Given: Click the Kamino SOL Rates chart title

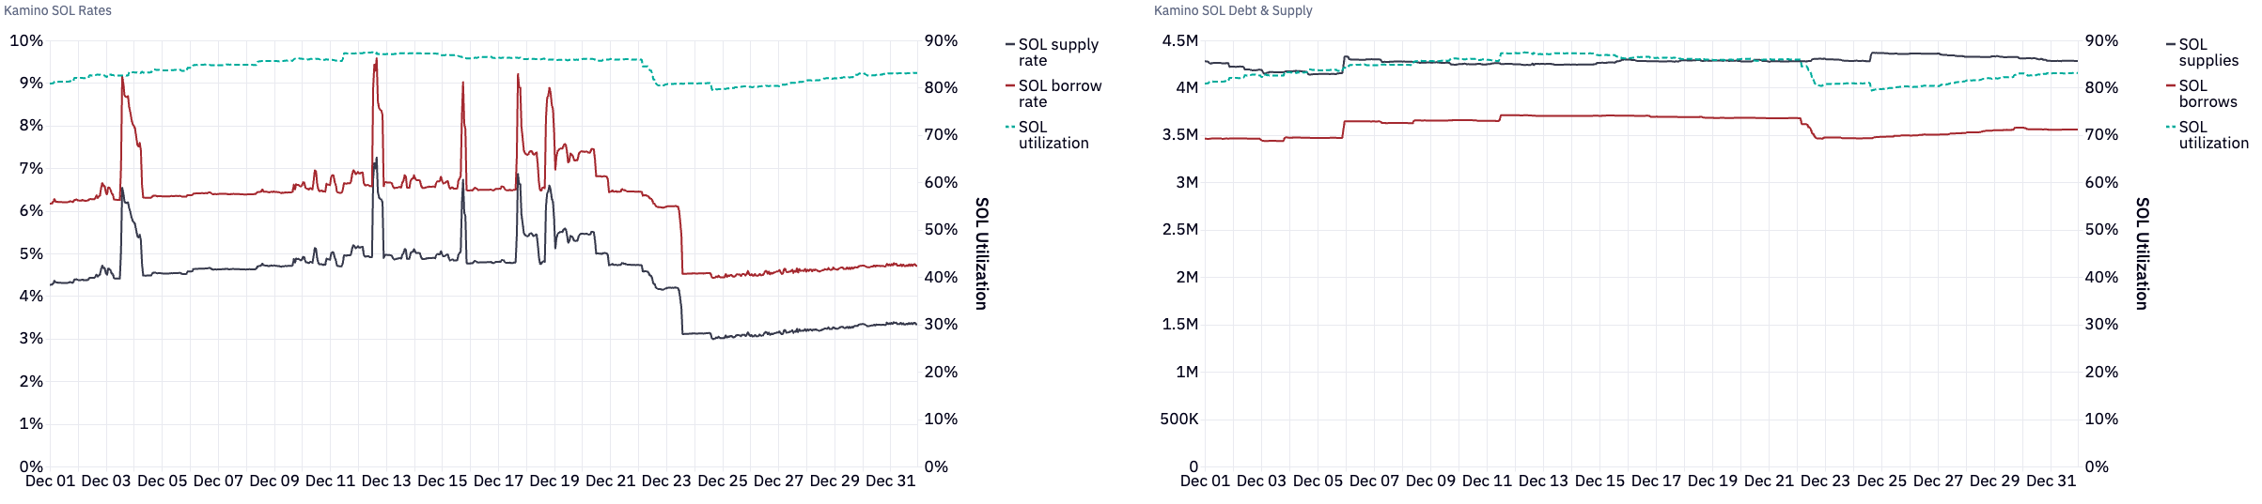Looking at the screenshot, I should [x=58, y=10].
